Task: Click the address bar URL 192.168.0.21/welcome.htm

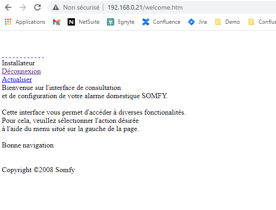Action: pyautogui.click(x=145, y=7)
